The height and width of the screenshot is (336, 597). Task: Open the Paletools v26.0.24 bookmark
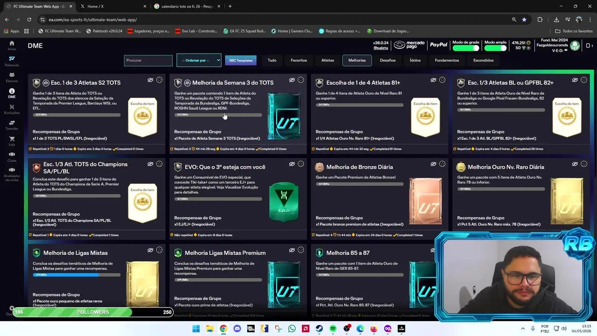tap(104, 31)
